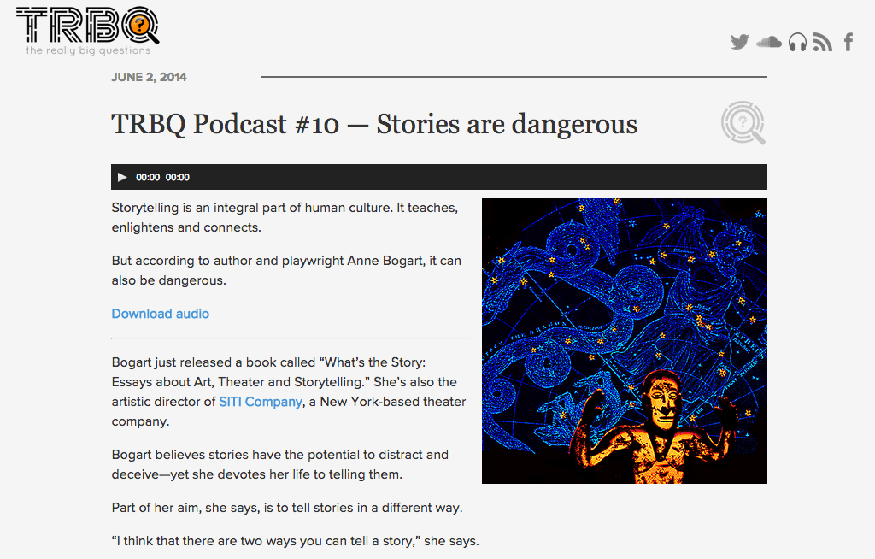Click the quote 'I think that there are two ways'

click(x=295, y=541)
